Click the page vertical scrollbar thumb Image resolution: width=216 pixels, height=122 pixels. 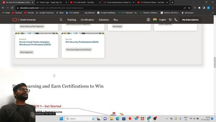coord(215,62)
